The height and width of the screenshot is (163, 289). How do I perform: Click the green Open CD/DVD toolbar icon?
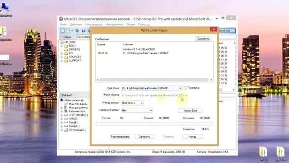tap(77, 31)
